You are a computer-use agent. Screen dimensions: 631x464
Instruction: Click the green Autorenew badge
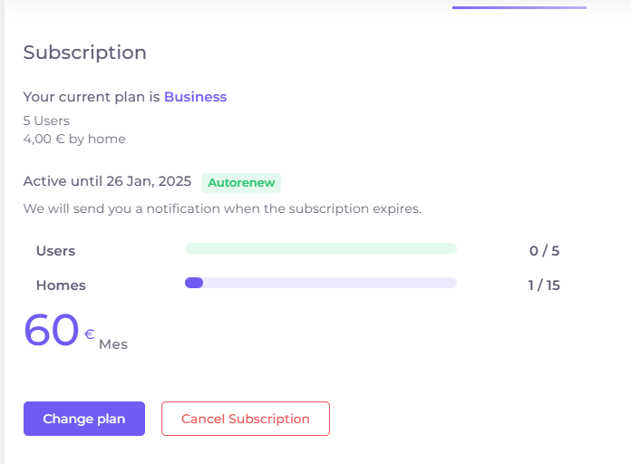click(241, 183)
